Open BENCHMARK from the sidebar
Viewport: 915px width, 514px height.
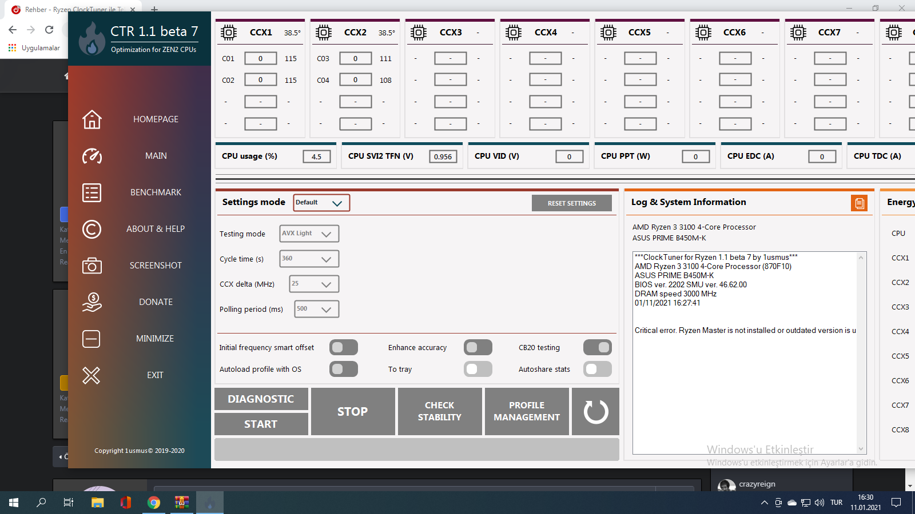point(156,192)
